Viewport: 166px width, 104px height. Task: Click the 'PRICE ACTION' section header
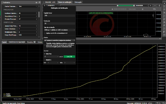click(9, 10)
